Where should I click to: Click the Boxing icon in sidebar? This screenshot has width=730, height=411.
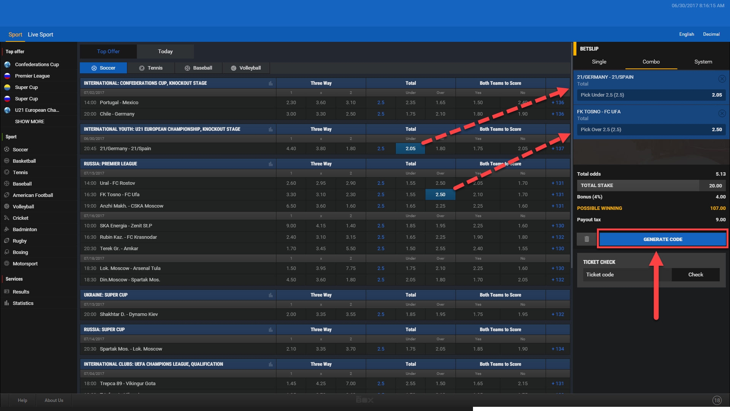[6, 252]
